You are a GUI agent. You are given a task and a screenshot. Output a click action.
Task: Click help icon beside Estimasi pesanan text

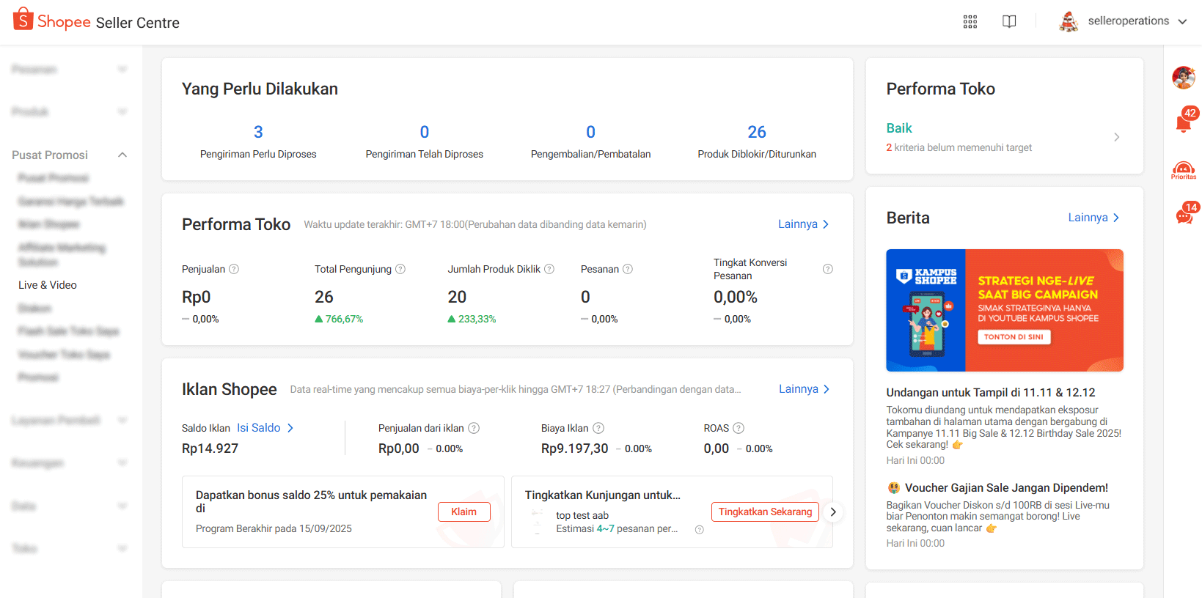tap(700, 530)
